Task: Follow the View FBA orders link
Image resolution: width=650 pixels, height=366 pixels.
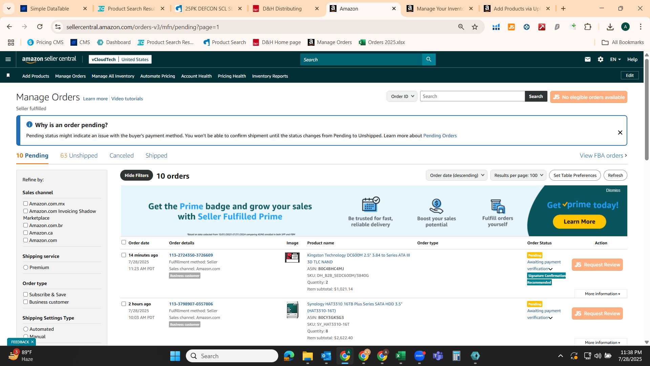Action: coord(603,156)
